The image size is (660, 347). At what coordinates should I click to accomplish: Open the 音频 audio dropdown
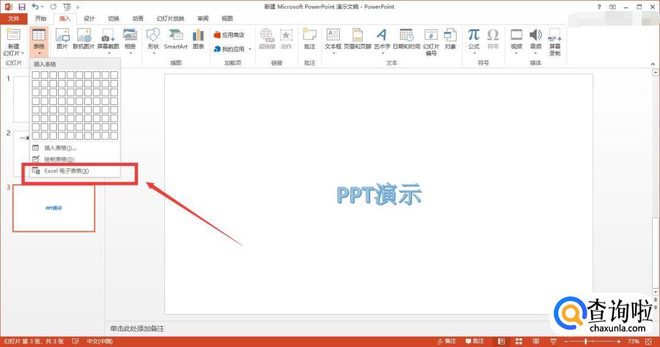(535, 53)
